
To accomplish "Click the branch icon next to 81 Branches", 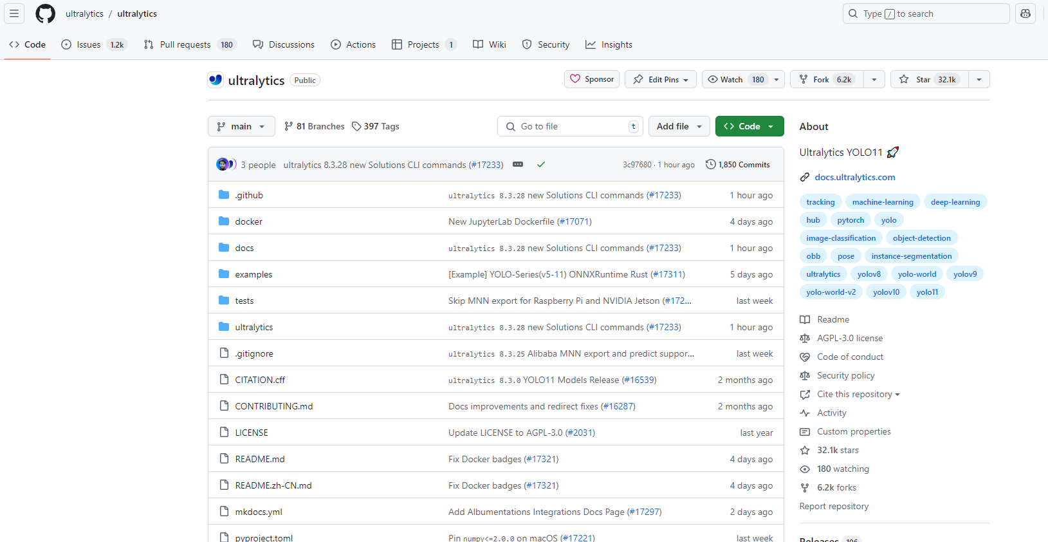I will pos(289,126).
